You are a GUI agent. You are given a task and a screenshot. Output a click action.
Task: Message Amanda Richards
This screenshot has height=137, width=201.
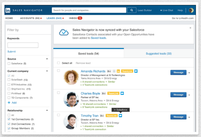pos(178,73)
